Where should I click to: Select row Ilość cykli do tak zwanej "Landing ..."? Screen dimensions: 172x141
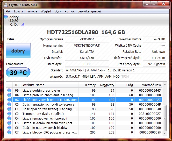point(84,109)
